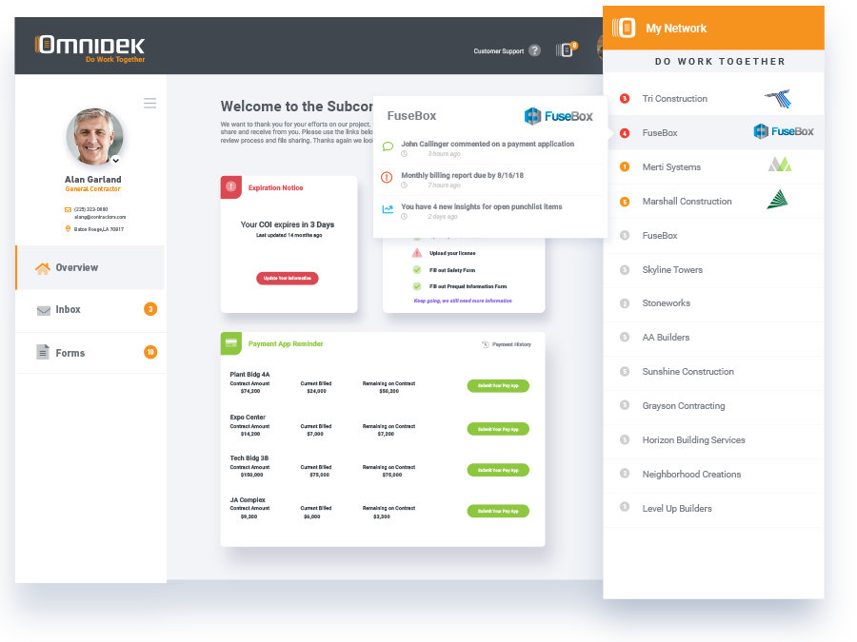This screenshot has width=857, height=642.
Task: Click the Forms document icon
Action: [43, 352]
